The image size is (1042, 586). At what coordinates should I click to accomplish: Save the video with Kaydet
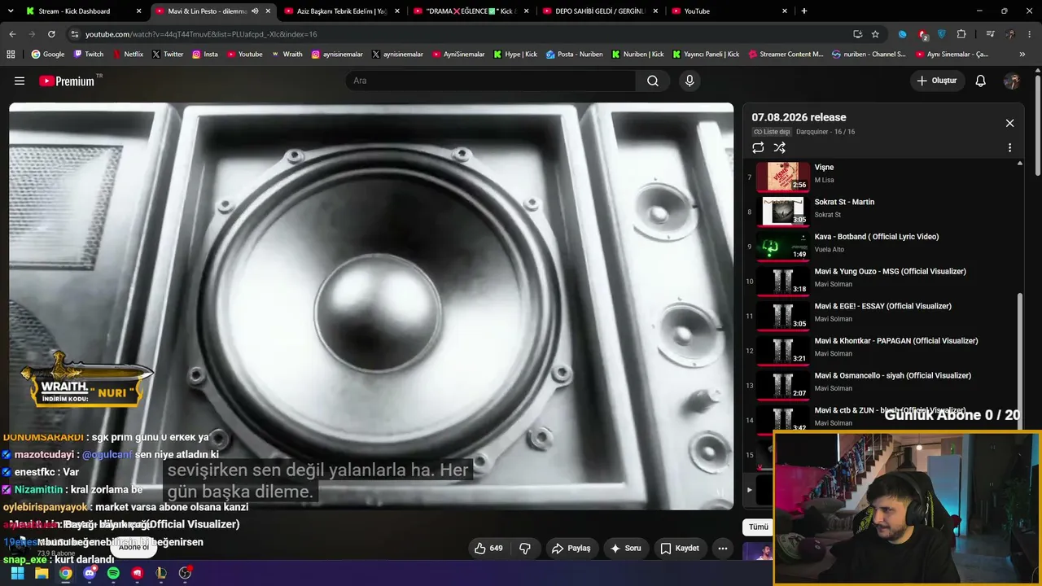(680, 549)
